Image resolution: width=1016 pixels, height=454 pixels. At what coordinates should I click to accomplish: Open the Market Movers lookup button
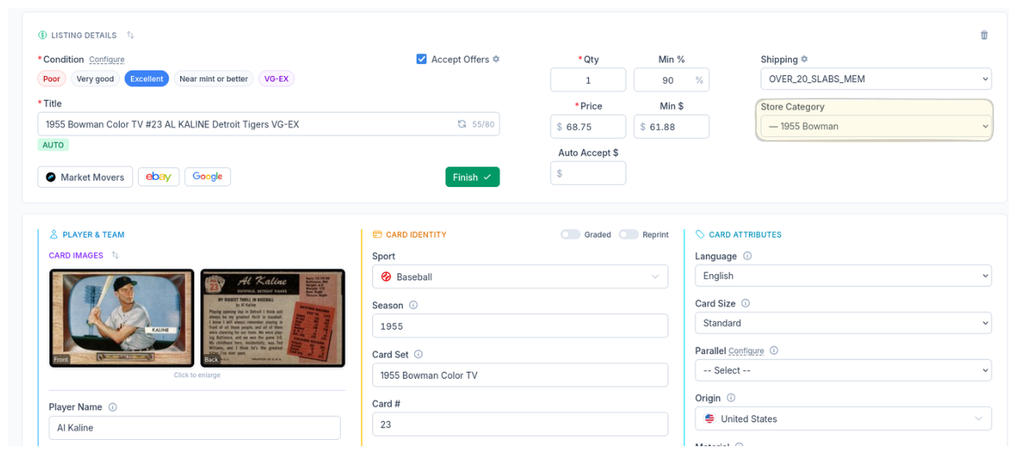tap(85, 177)
